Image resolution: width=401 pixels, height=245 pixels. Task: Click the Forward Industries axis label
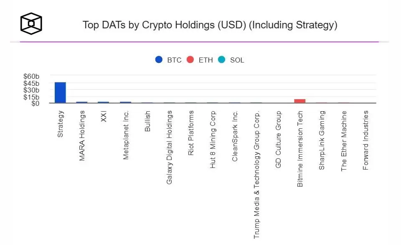pyautogui.click(x=366, y=140)
